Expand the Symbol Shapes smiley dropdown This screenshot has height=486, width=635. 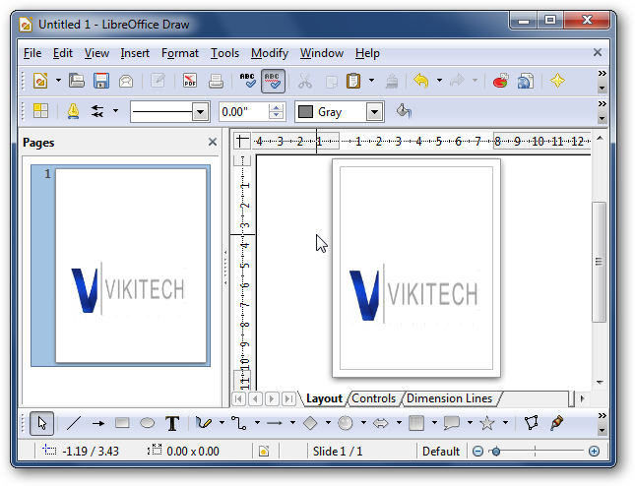[363, 423]
